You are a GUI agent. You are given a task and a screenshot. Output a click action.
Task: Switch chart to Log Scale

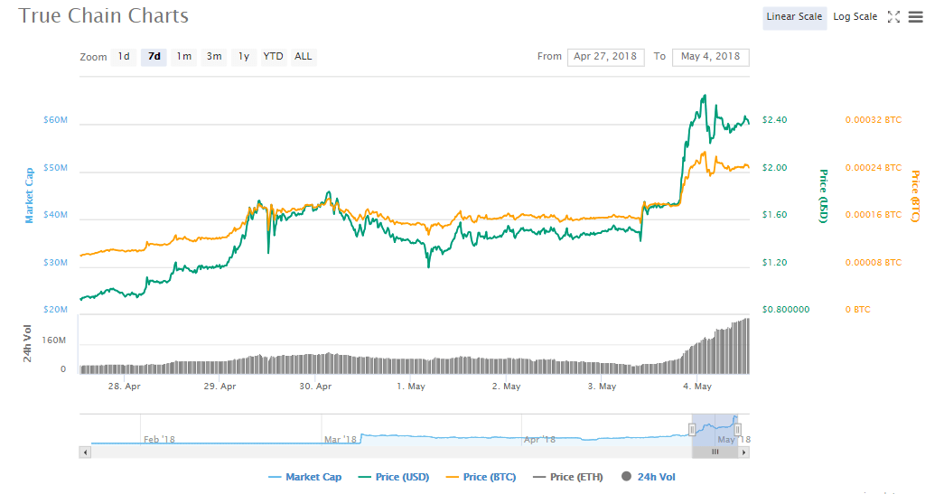[855, 17]
